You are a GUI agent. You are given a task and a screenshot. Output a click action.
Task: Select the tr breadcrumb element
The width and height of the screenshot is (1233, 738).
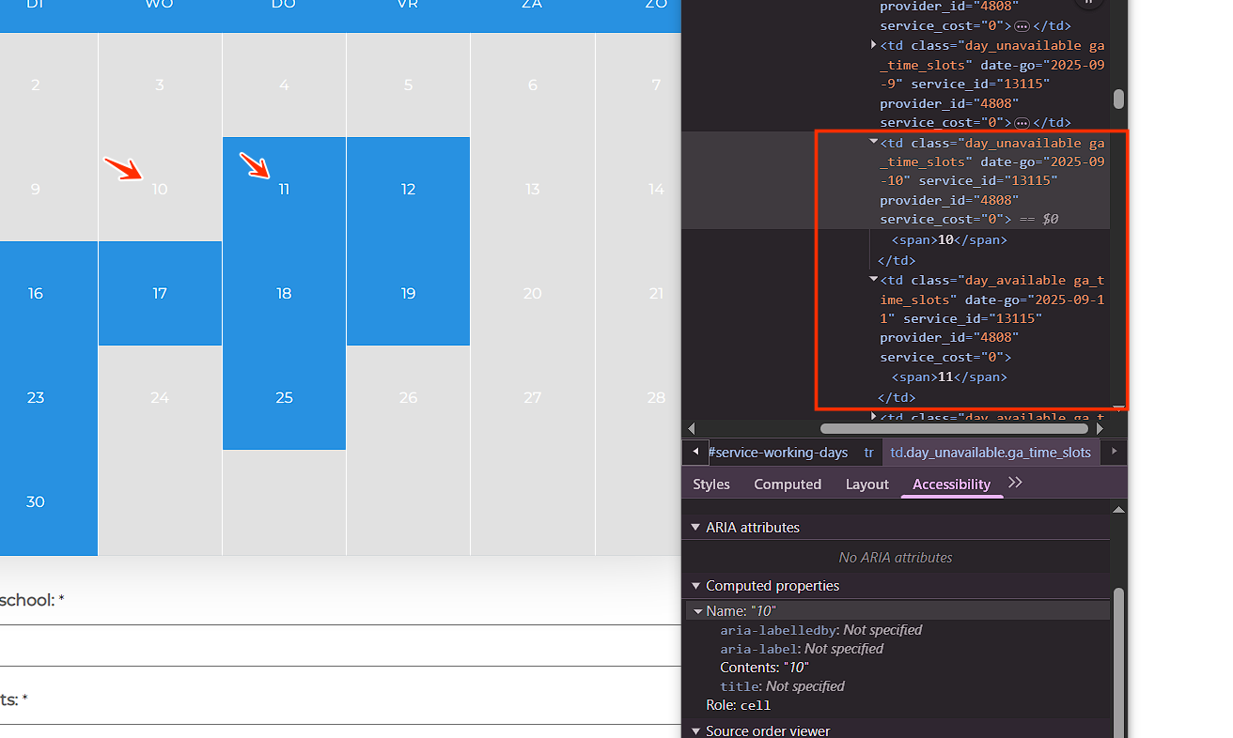click(868, 453)
